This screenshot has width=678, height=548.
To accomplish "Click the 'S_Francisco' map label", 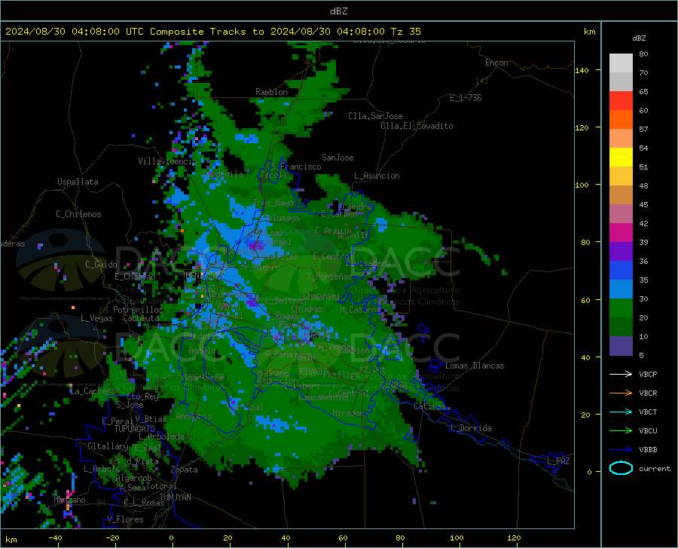I will coord(296,167).
